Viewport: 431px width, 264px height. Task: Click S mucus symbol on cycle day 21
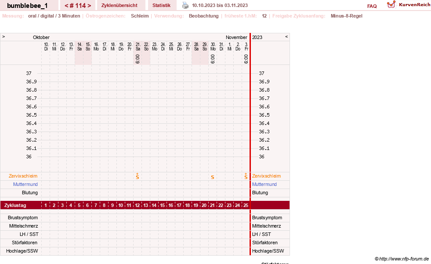[213, 177]
